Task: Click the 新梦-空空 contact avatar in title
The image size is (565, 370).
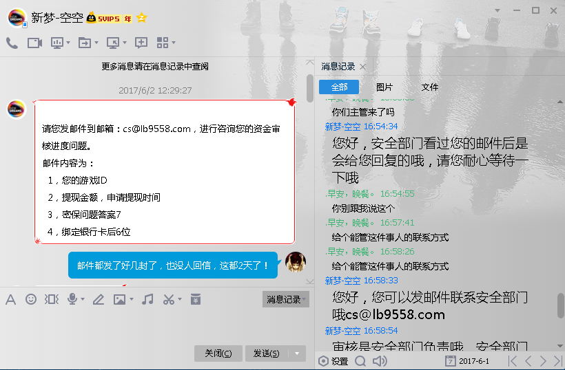Action: [x=17, y=17]
